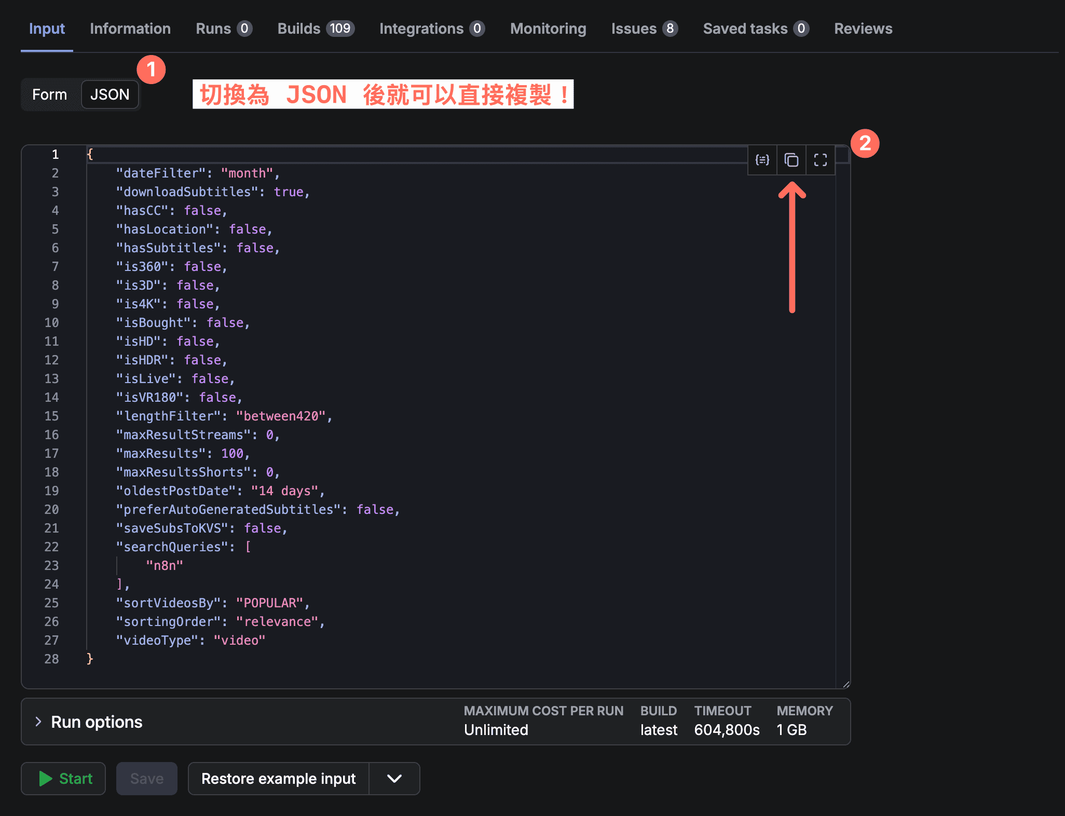Switch input view to JSON mode
Viewport: 1065px width, 816px height.
(110, 94)
